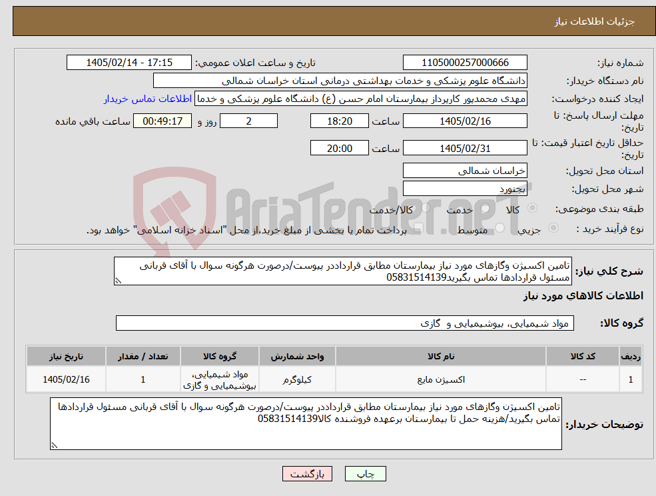
Task: Click the row number 1 cell
Action: [631, 379]
